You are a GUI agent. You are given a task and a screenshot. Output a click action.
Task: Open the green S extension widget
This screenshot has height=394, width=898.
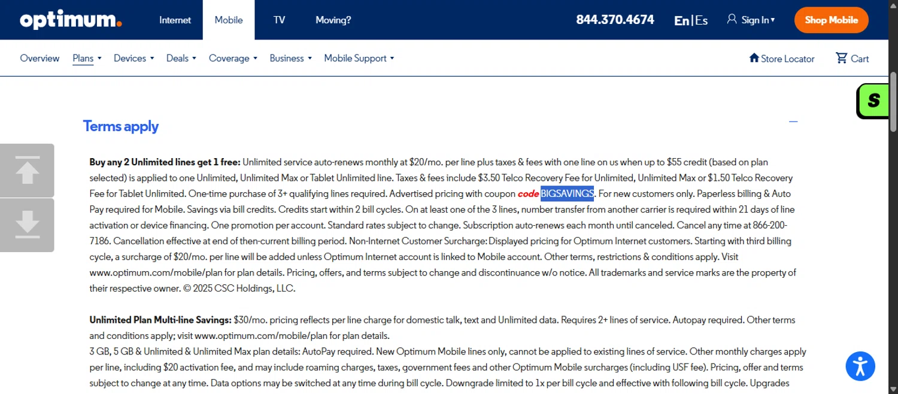(x=873, y=100)
